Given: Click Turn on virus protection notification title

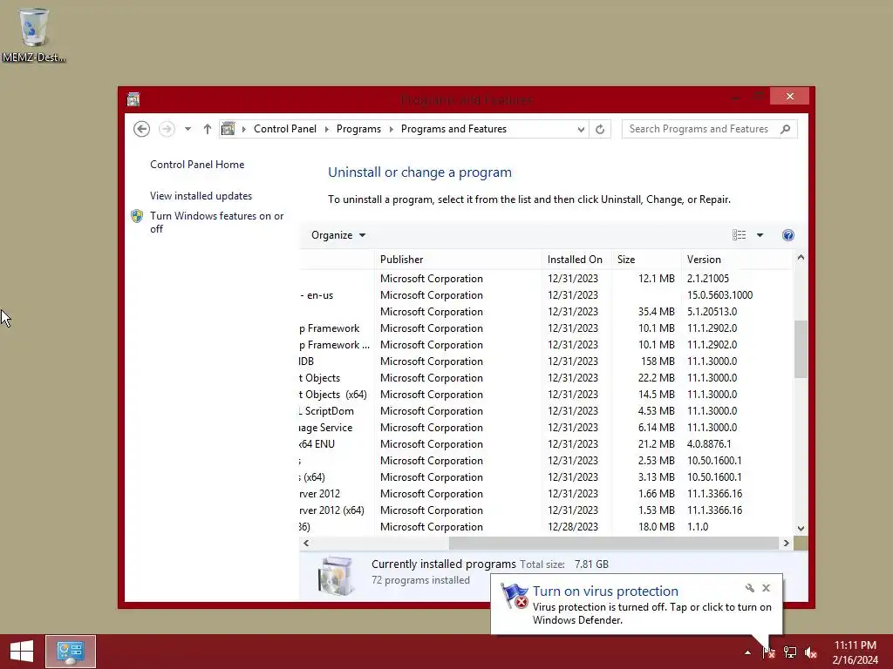Looking at the screenshot, I should [605, 591].
